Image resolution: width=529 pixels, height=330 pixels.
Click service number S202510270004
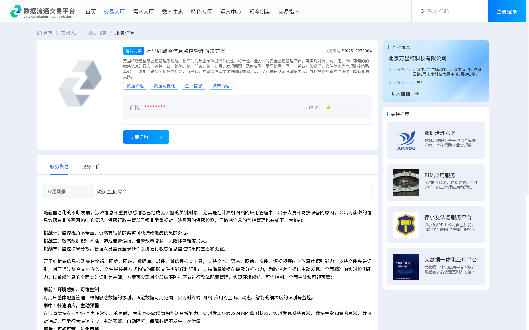[x=356, y=51]
